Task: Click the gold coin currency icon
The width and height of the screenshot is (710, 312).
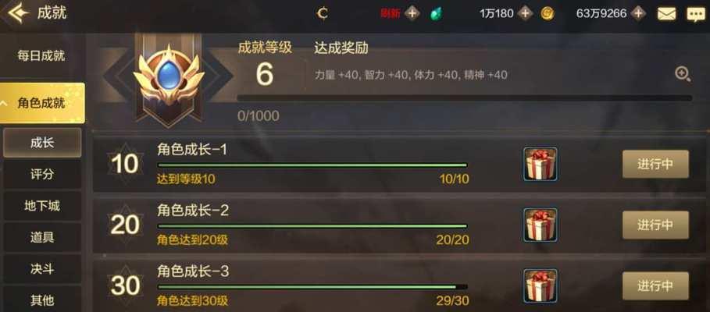Action: pos(548,13)
